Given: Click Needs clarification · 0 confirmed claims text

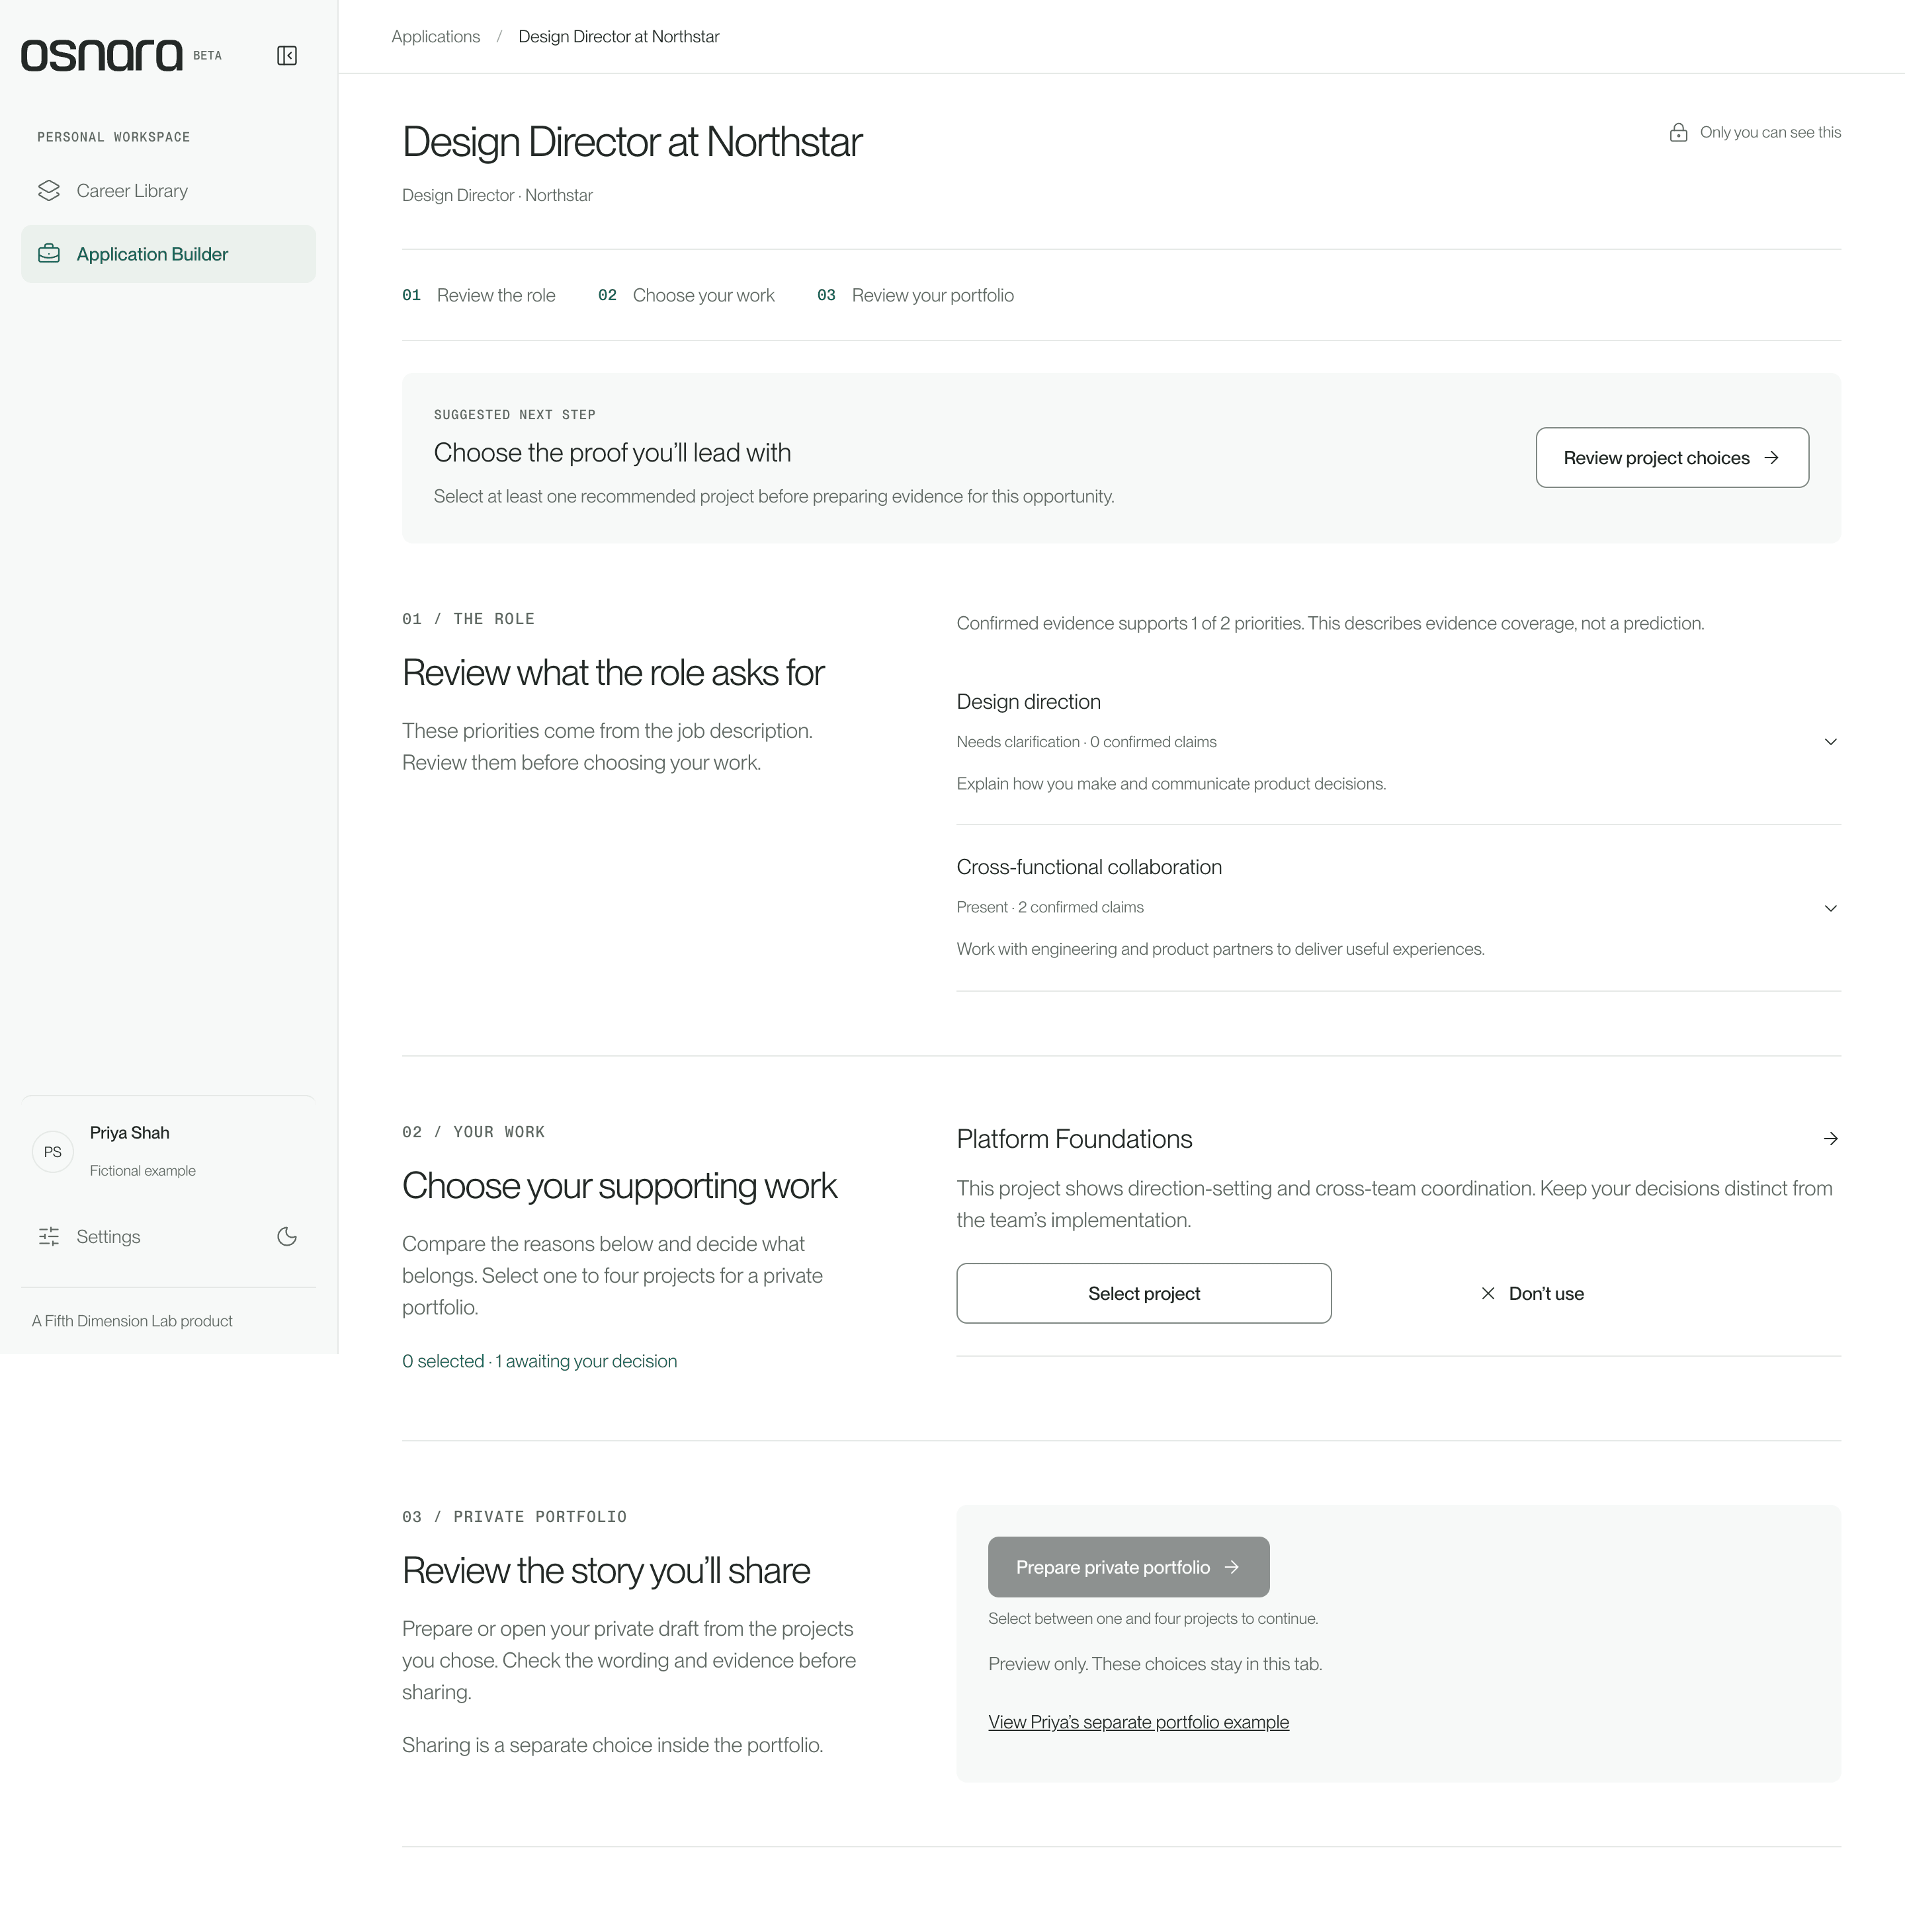Looking at the screenshot, I should [x=1087, y=742].
